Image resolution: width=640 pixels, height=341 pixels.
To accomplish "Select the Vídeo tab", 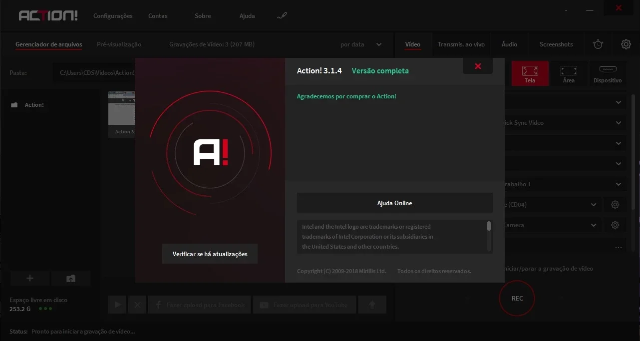I will (412, 44).
